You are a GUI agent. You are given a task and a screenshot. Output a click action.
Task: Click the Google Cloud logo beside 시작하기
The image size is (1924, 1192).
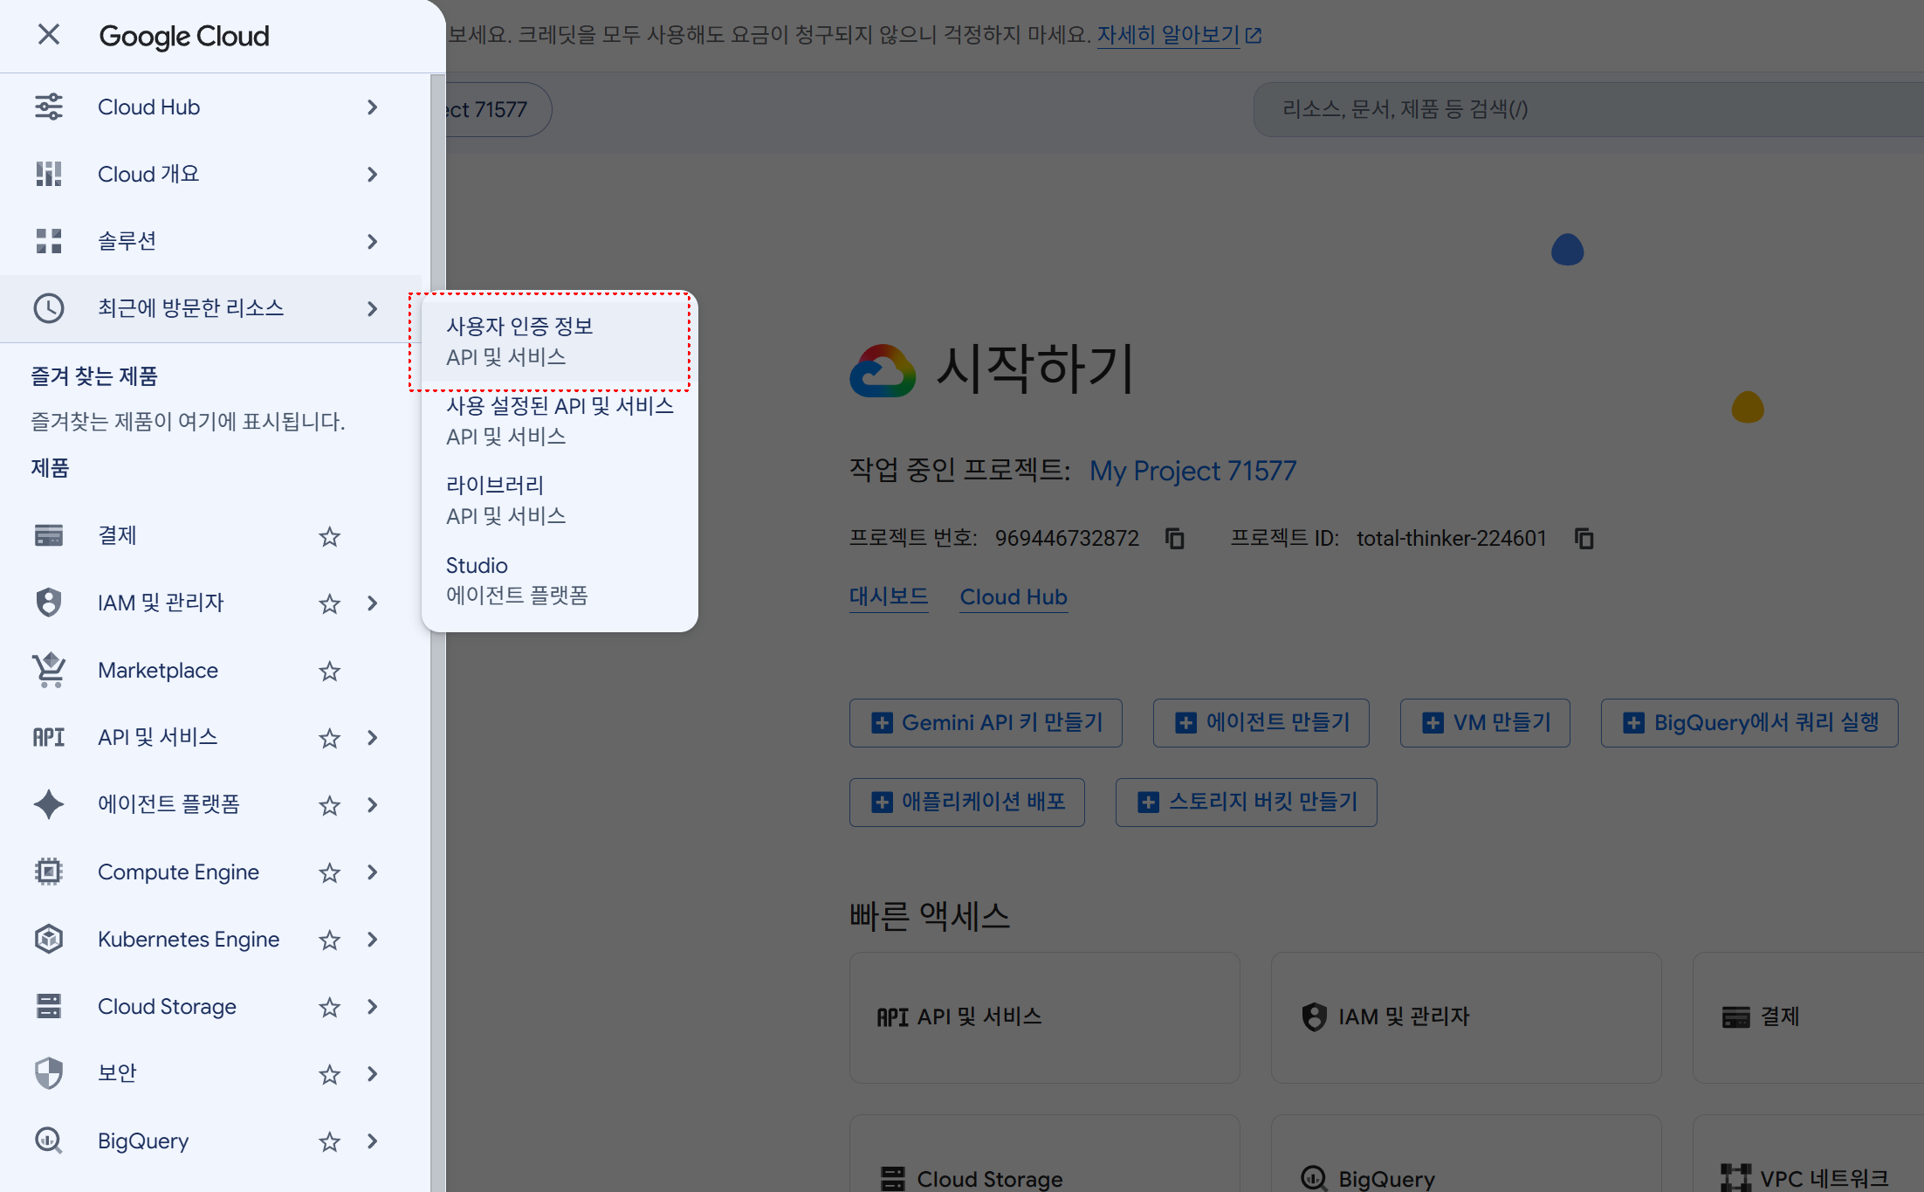click(x=883, y=370)
